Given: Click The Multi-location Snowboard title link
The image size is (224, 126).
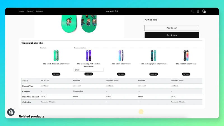Looking at the screenshot, I should [56, 64].
